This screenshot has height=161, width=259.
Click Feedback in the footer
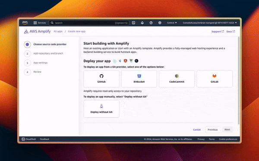[44, 139]
